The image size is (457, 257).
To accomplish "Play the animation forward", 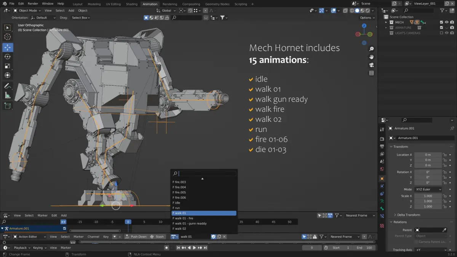I will tap(194, 247).
